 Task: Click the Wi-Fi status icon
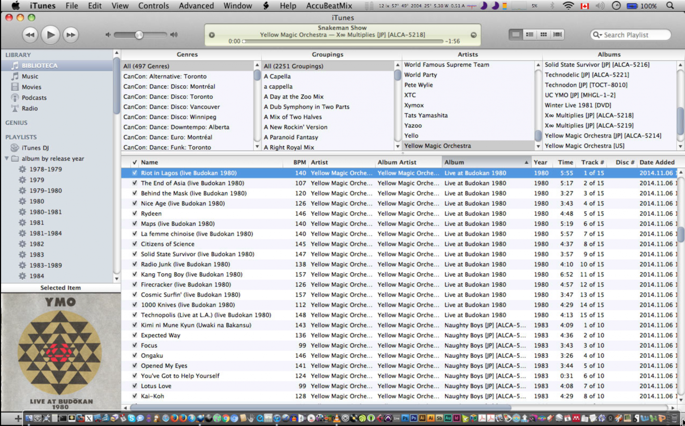(x=568, y=5)
